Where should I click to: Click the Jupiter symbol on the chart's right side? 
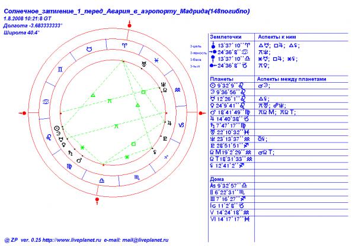pyautogui.click(x=169, y=123)
